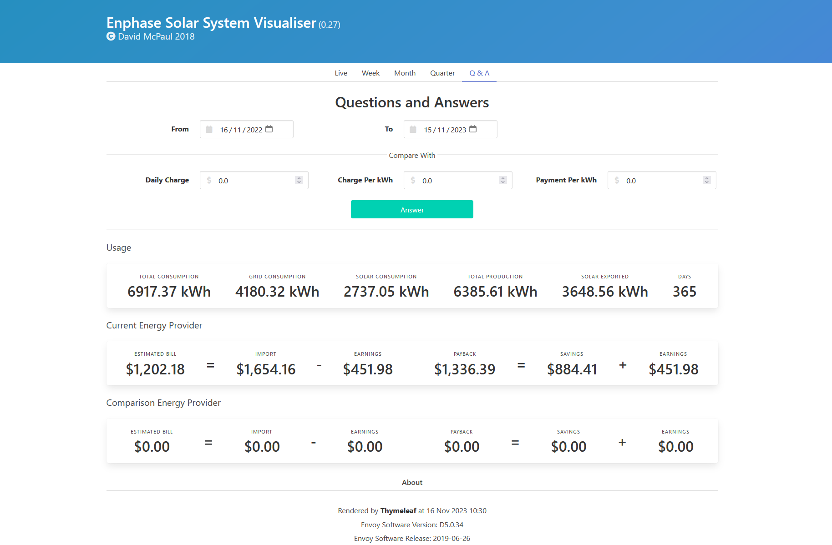Click the calendar icon left of From date
The height and width of the screenshot is (545, 832).
pyautogui.click(x=209, y=130)
